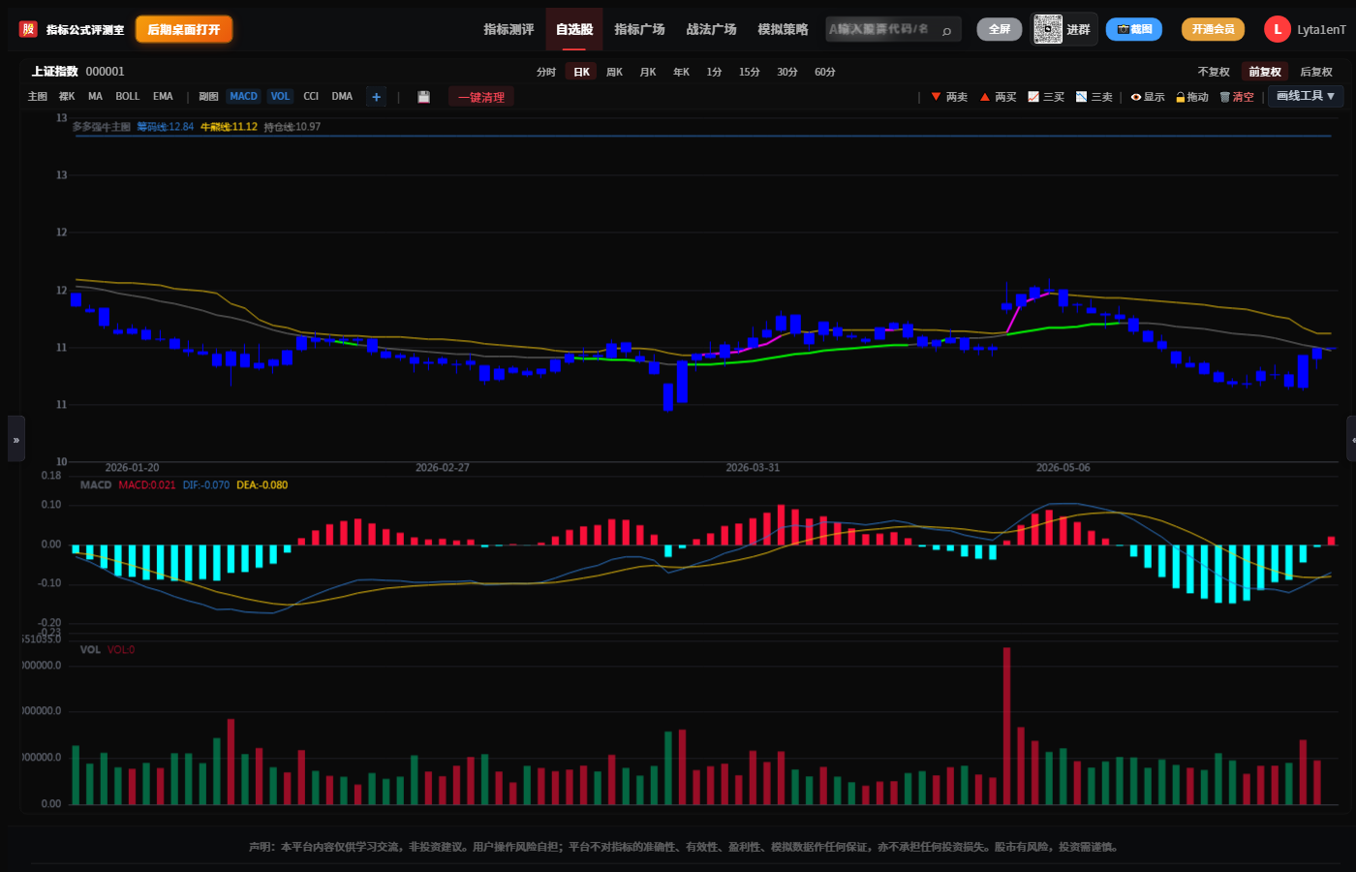The width and height of the screenshot is (1356, 872).
Task: Click the stock code 000001
Action: click(x=105, y=72)
